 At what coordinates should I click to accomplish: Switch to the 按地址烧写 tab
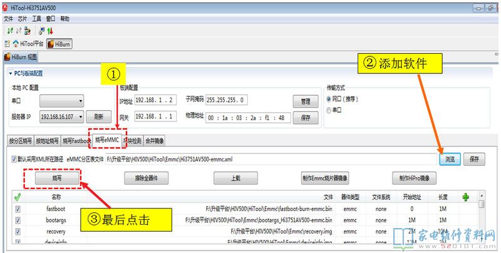(47, 141)
